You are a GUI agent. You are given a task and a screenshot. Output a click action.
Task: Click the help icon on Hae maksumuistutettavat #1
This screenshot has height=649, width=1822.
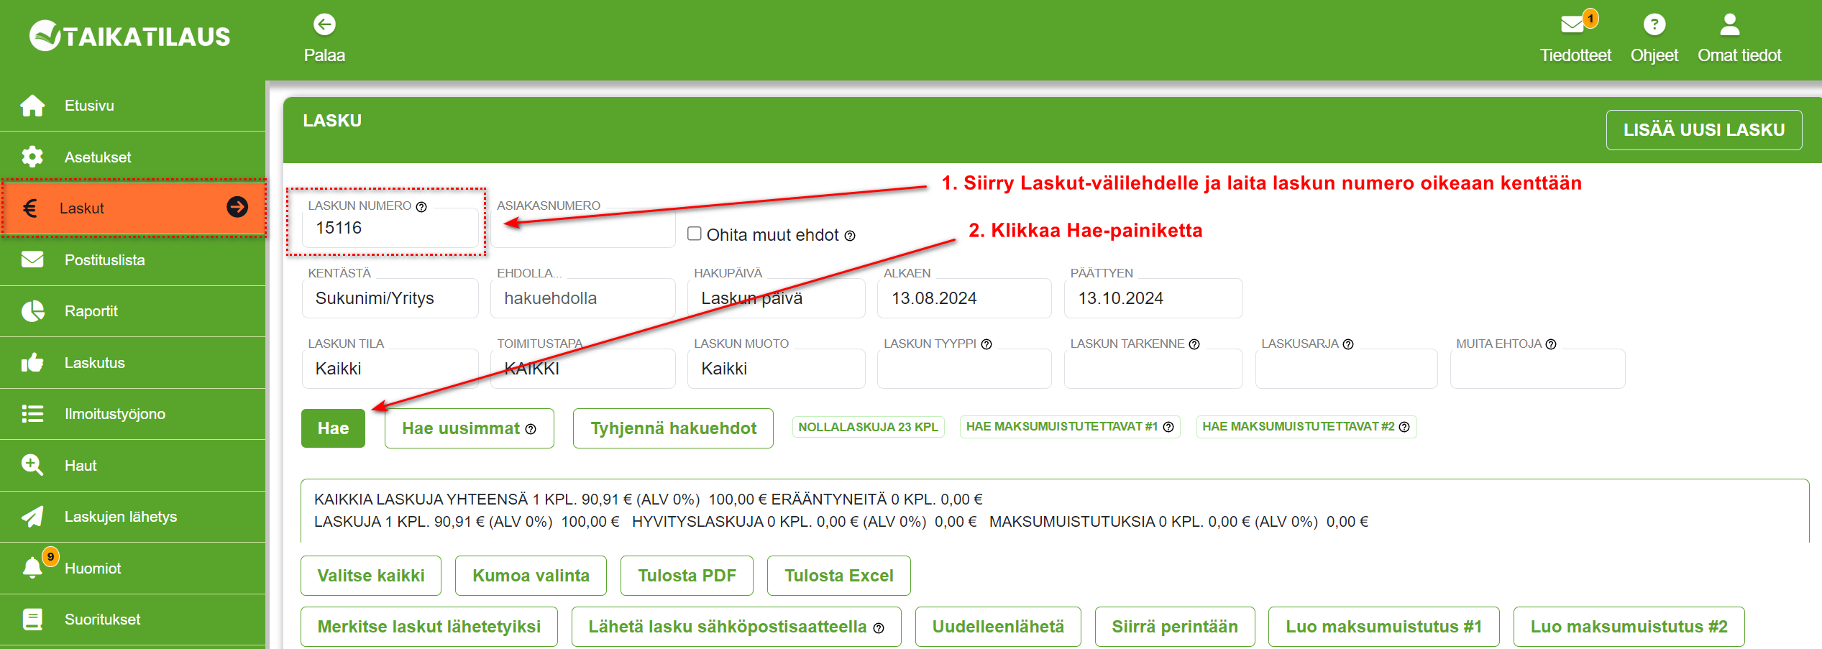pyautogui.click(x=1168, y=427)
